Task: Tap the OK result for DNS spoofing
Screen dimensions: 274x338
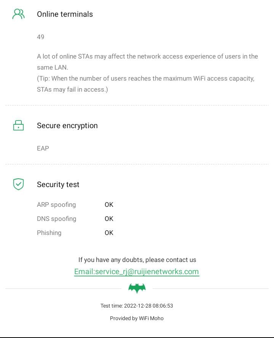Action: pyautogui.click(x=109, y=219)
